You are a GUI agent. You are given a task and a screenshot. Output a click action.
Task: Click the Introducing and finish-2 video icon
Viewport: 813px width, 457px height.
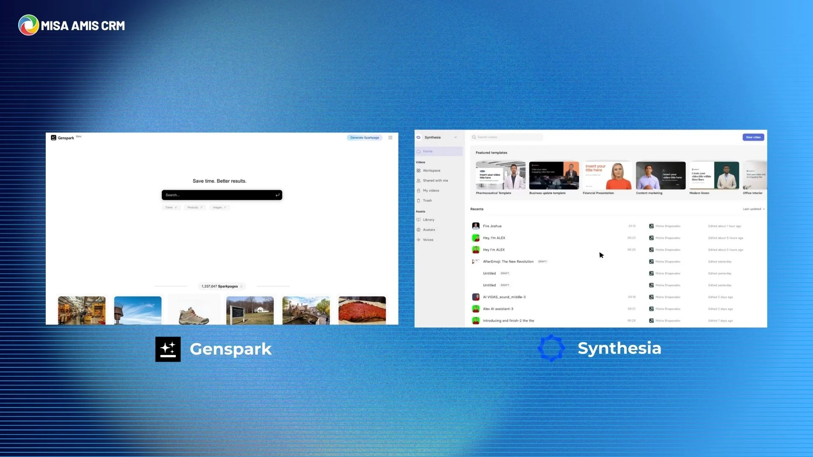coord(476,321)
